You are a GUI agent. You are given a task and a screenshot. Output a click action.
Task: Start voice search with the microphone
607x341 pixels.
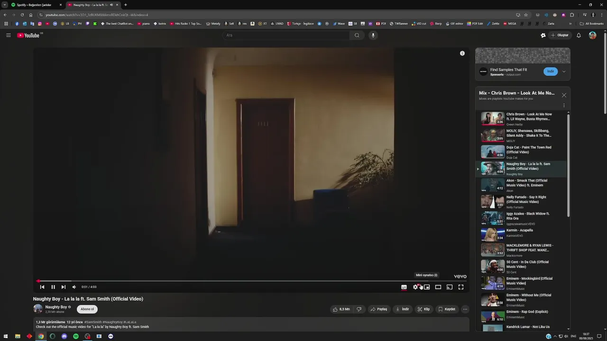point(373,35)
